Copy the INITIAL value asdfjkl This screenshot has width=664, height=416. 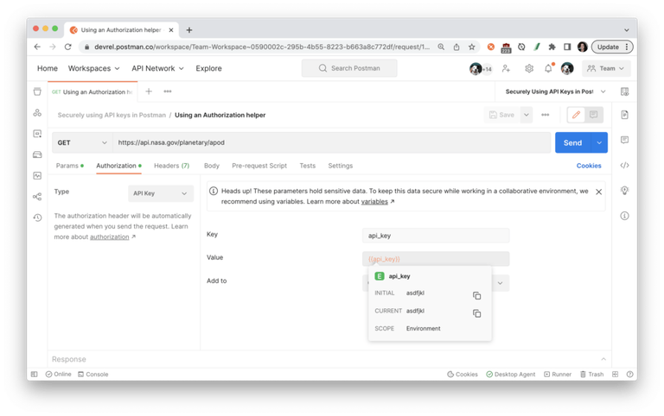coord(477,295)
